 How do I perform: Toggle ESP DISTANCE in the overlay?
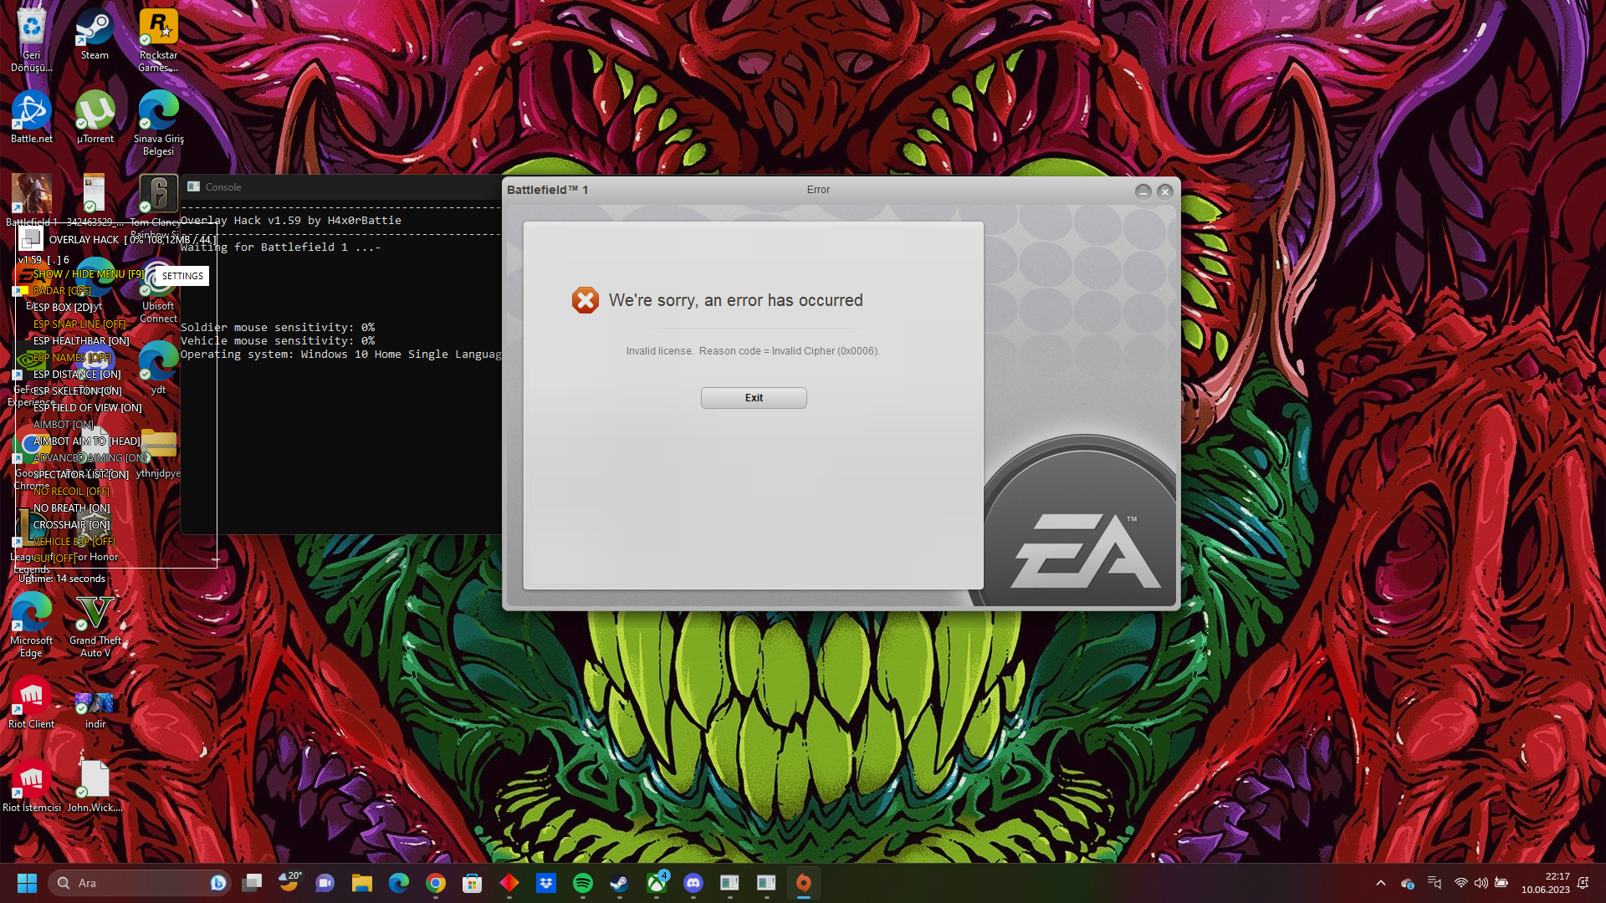coord(77,375)
